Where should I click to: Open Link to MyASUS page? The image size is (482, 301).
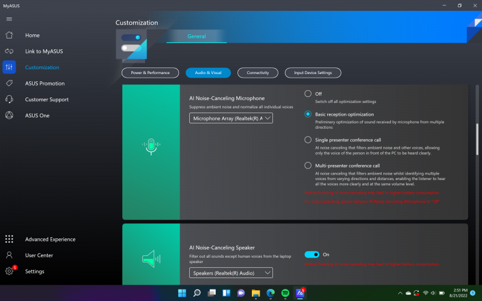coord(44,51)
